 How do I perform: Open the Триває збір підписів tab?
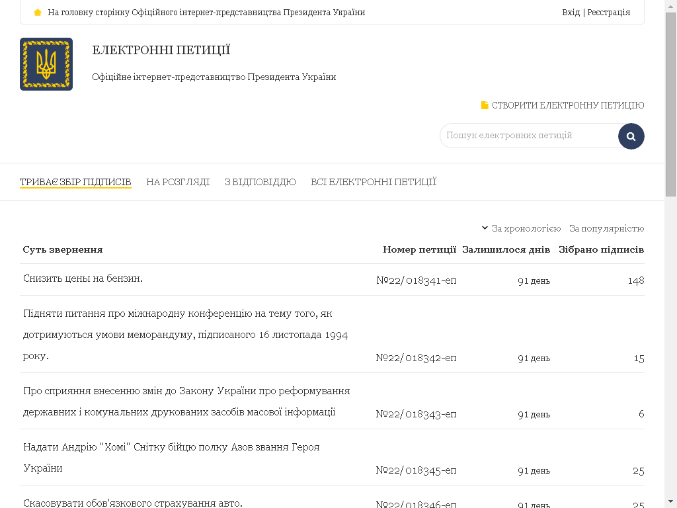pos(75,182)
